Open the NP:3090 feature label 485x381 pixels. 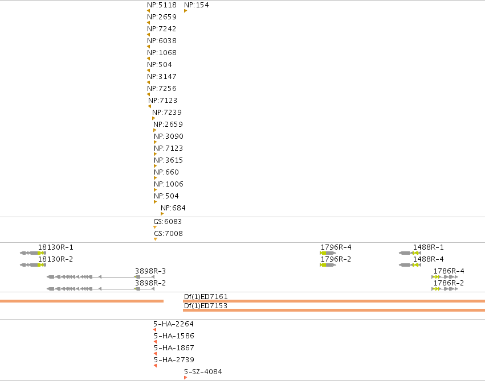pyautogui.click(x=169, y=136)
